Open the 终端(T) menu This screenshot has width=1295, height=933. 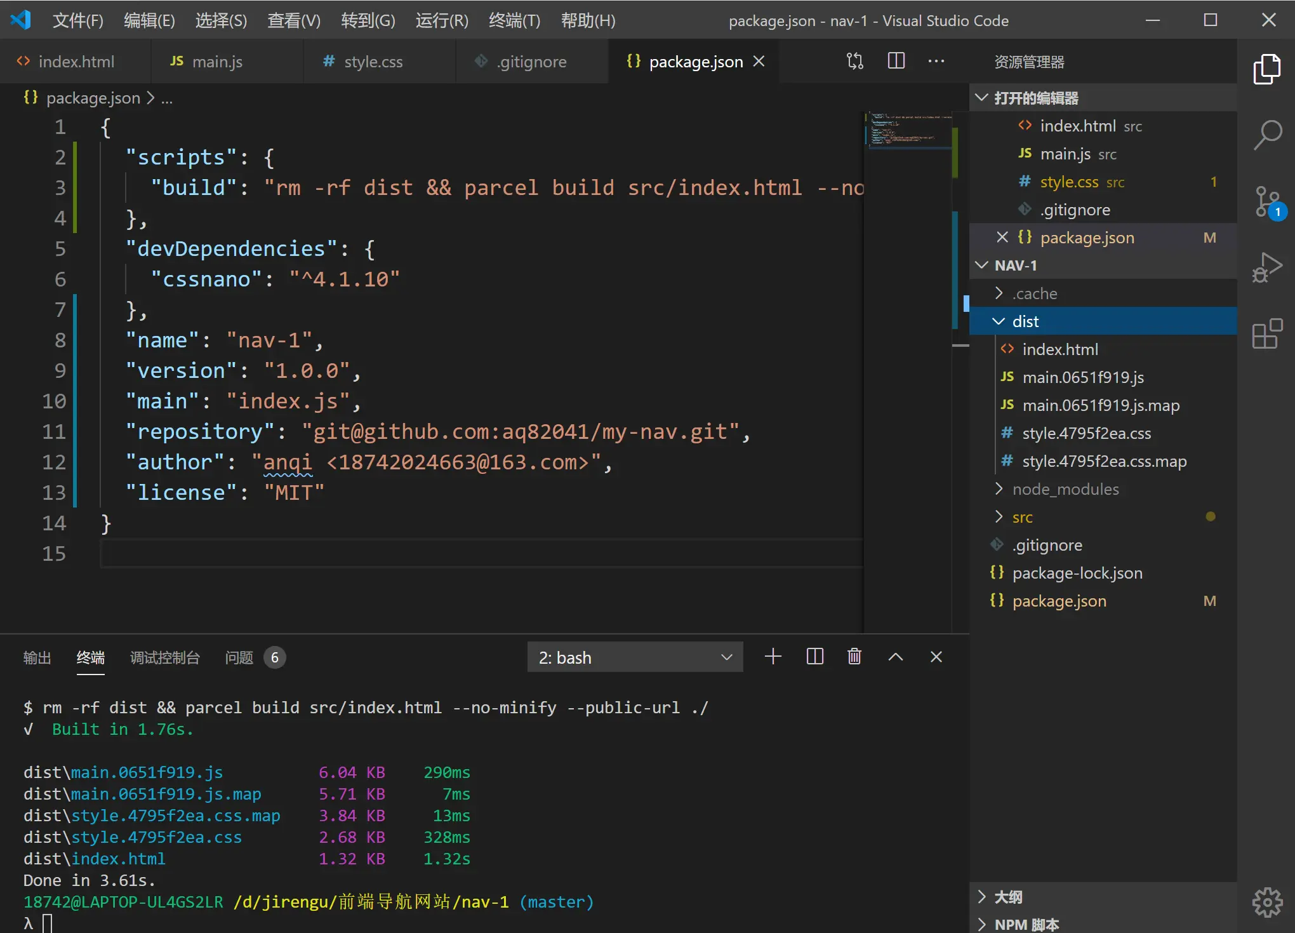tap(514, 20)
